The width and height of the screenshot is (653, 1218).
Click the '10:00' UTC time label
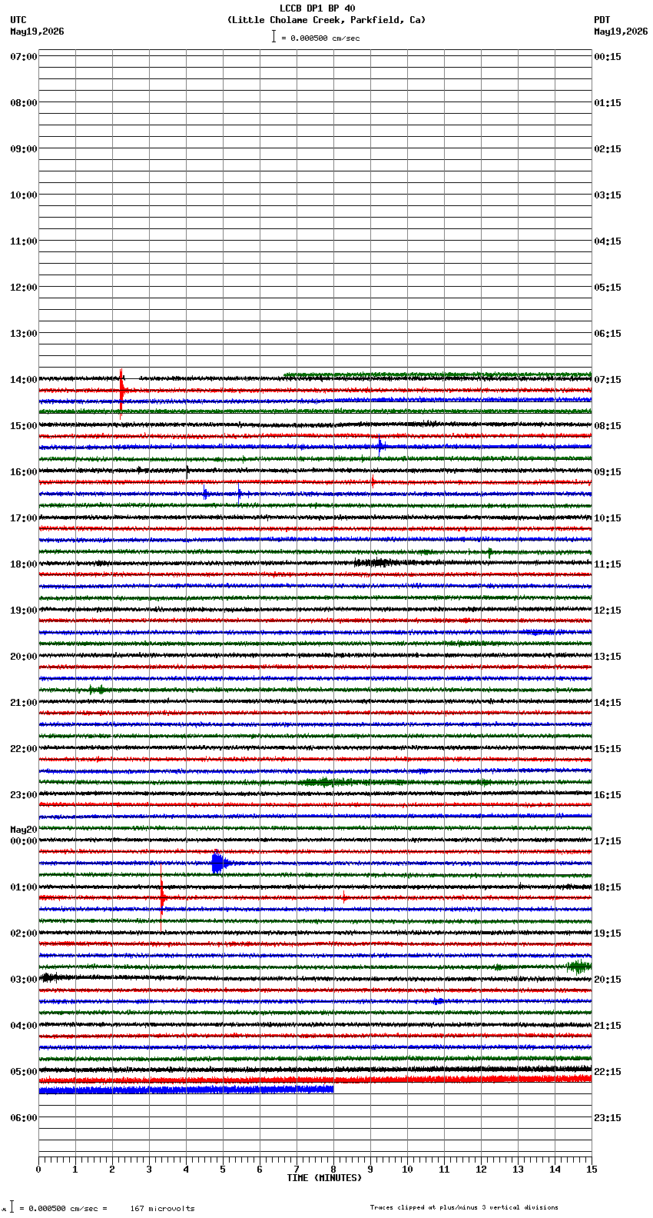24,195
